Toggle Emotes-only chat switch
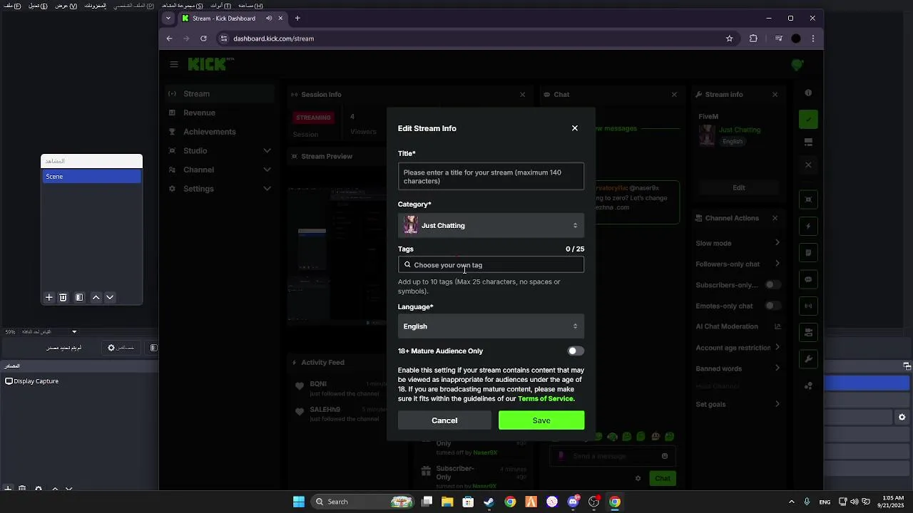Screen dimensions: 913x513 [x=773, y=306]
